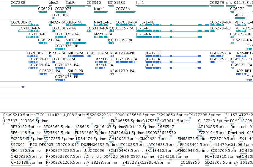Select the GH16403.5prime EST label
Screen dimensions: 253x167
coord(110,127)
